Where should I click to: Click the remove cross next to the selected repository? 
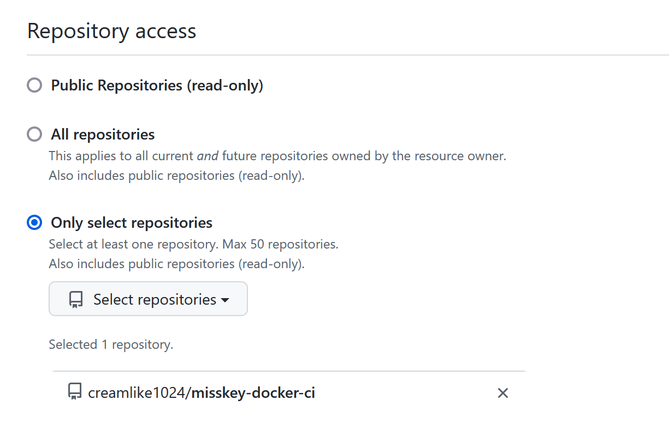tap(502, 392)
